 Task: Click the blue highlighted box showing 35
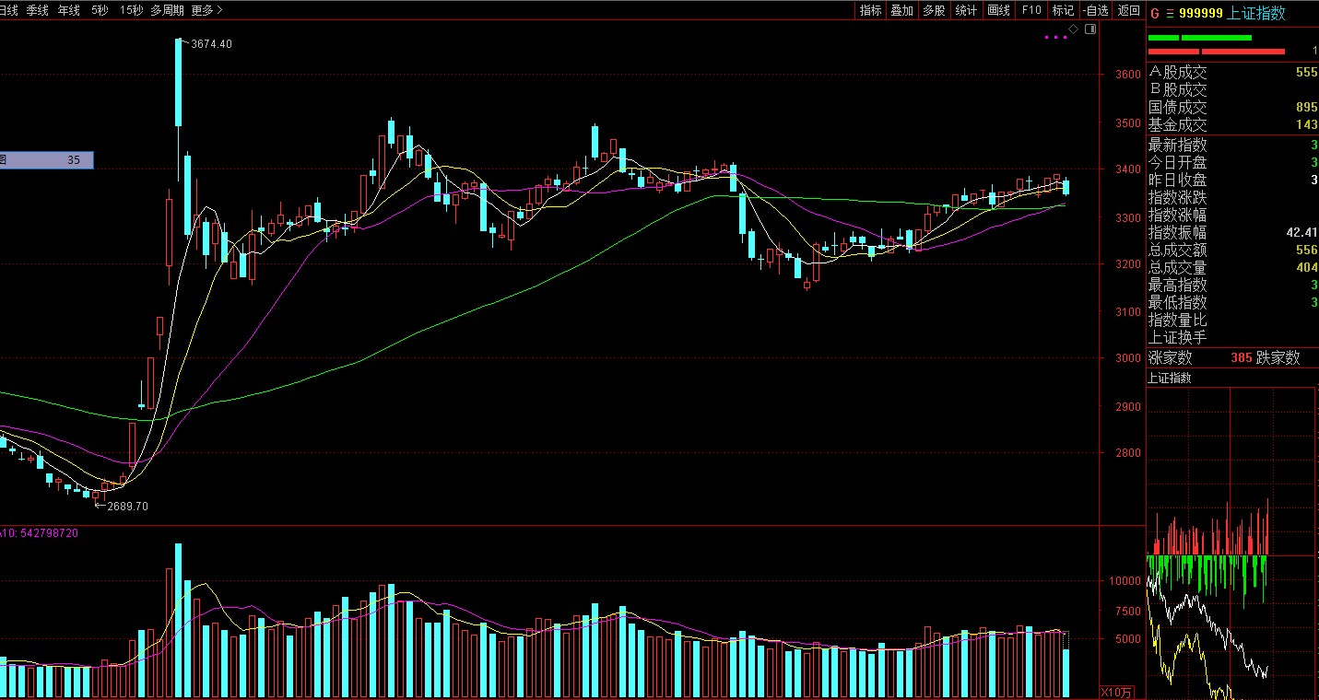click(x=46, y=159)
